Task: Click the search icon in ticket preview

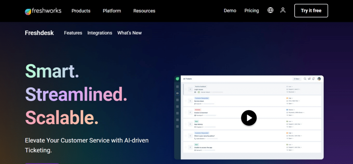Action: coord(305,79)
